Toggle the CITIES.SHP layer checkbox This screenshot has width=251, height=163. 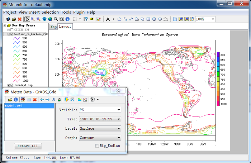pos(12,30)
